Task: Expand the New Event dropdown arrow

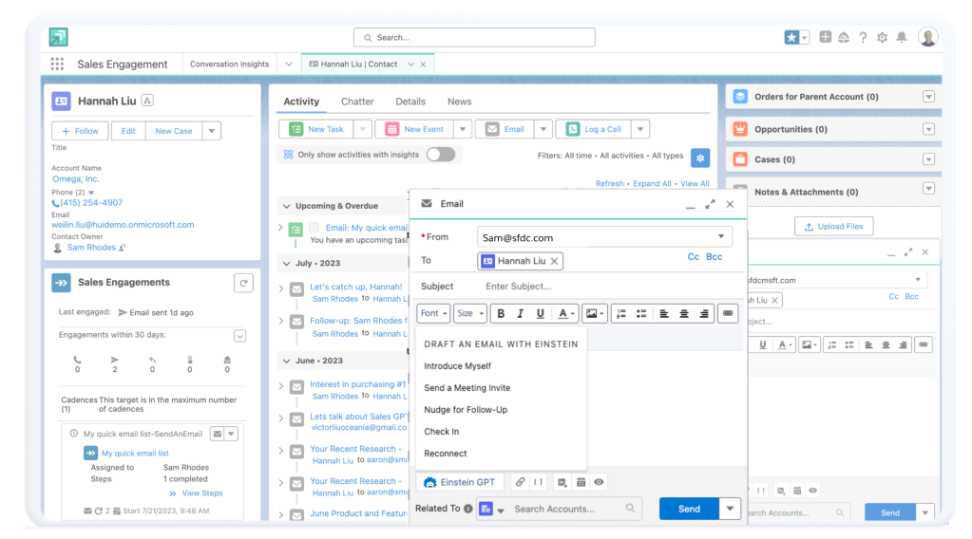Action: pyautogui.click(x=463, y=129)
